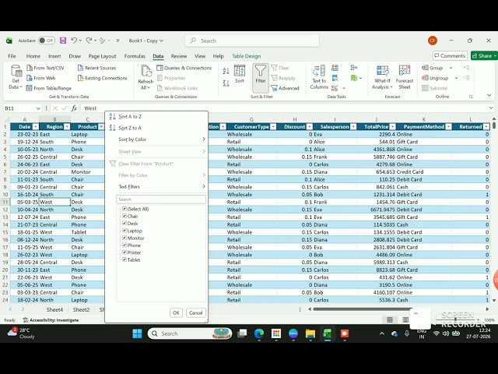498x374 pixels.
Task: Uncheck Desk in filter list
Action: coord(124,224)
